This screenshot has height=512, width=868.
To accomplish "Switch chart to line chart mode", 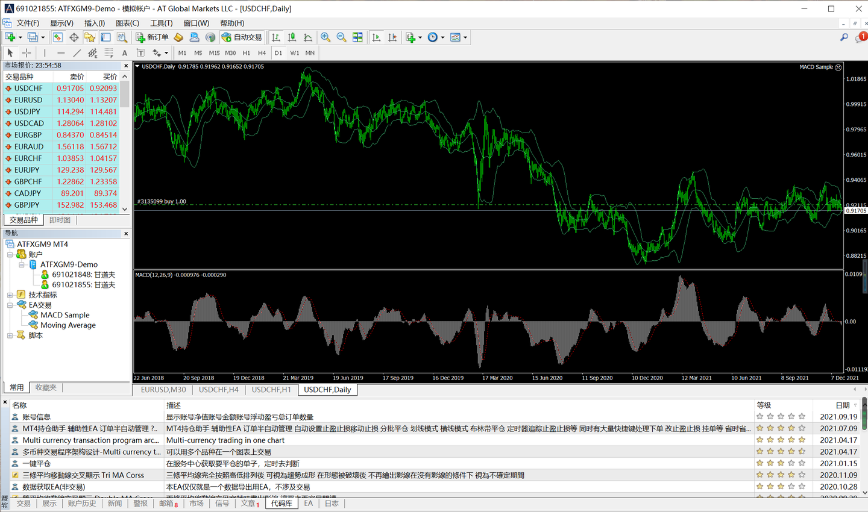I will coord(308,37).
